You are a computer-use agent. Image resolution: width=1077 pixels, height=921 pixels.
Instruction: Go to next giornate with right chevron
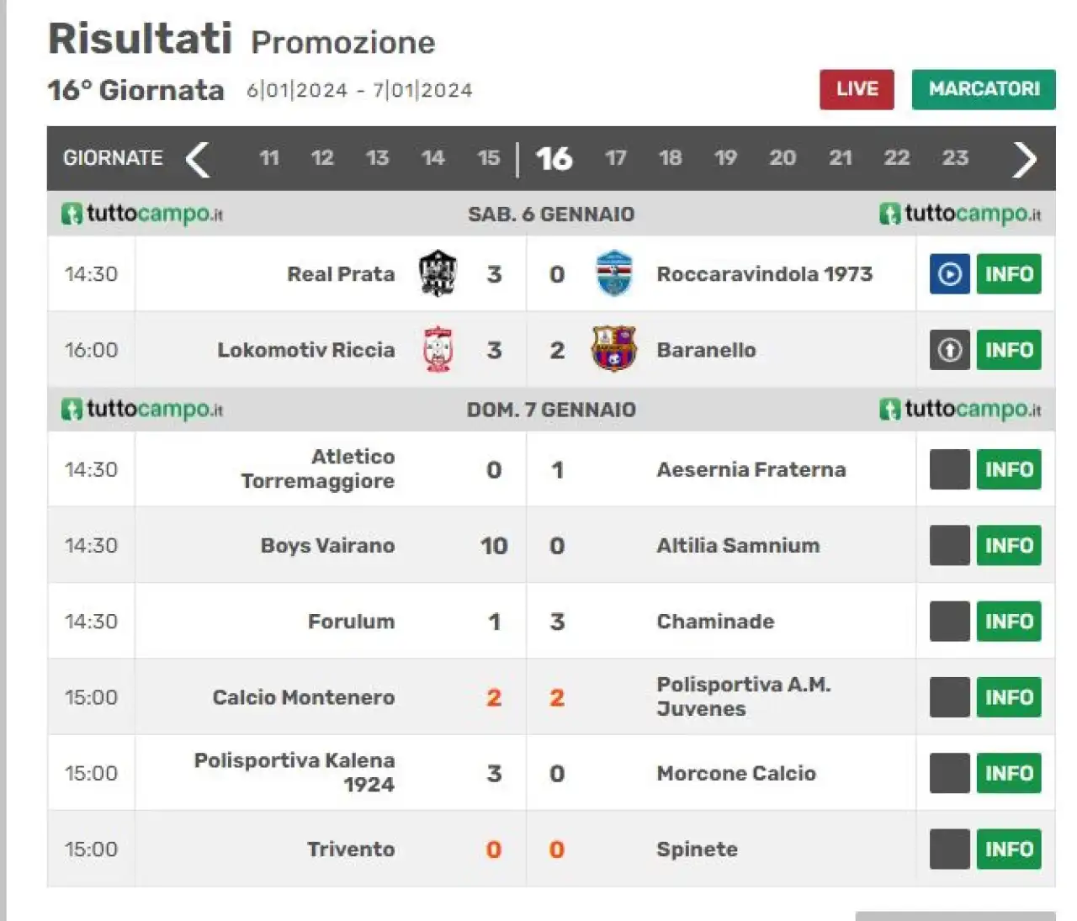1024,159
